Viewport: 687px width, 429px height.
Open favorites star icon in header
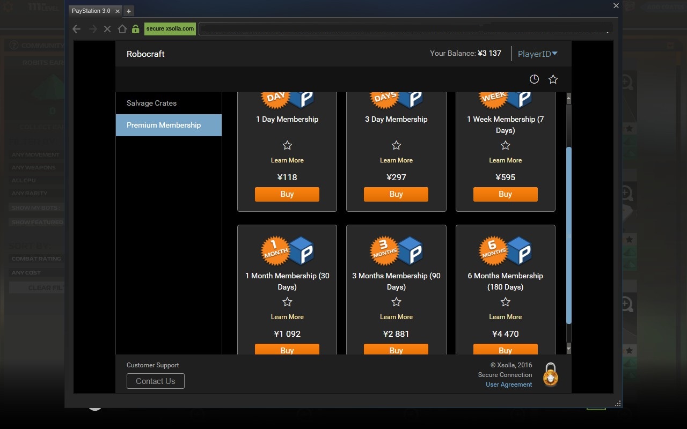553,79
